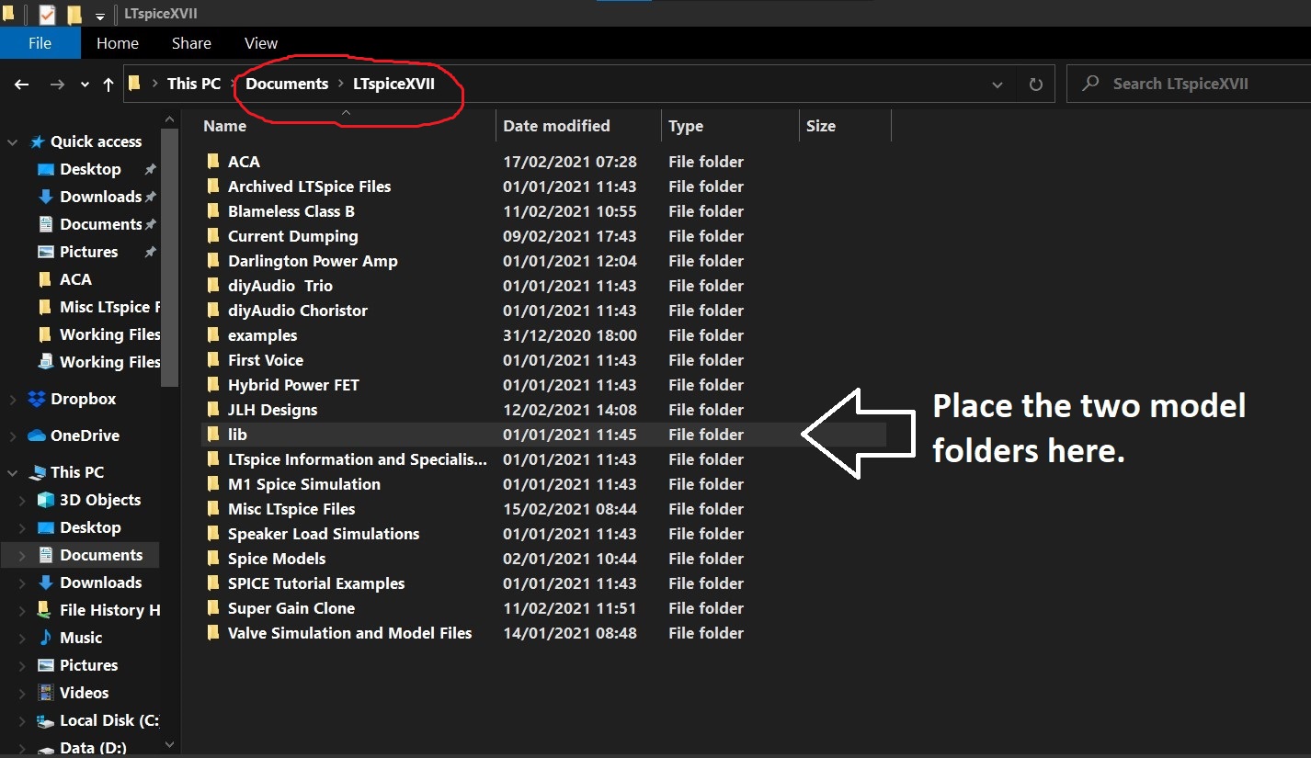Switch to the View ribbon tab

[261, 43]
